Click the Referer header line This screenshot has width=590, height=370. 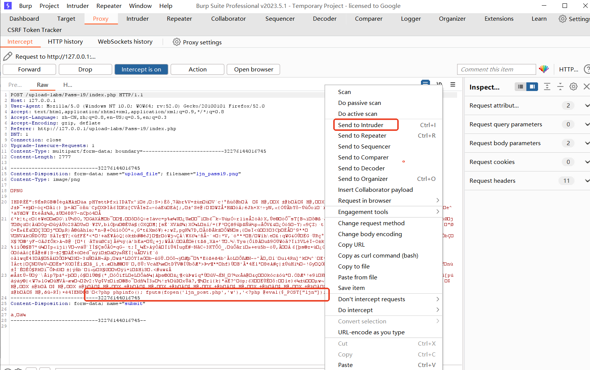click(93, 129)
